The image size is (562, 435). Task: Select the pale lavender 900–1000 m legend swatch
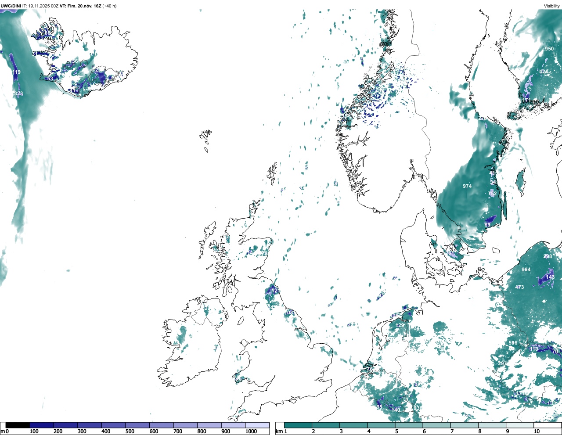pyautogui.click(x=233, y=425)
